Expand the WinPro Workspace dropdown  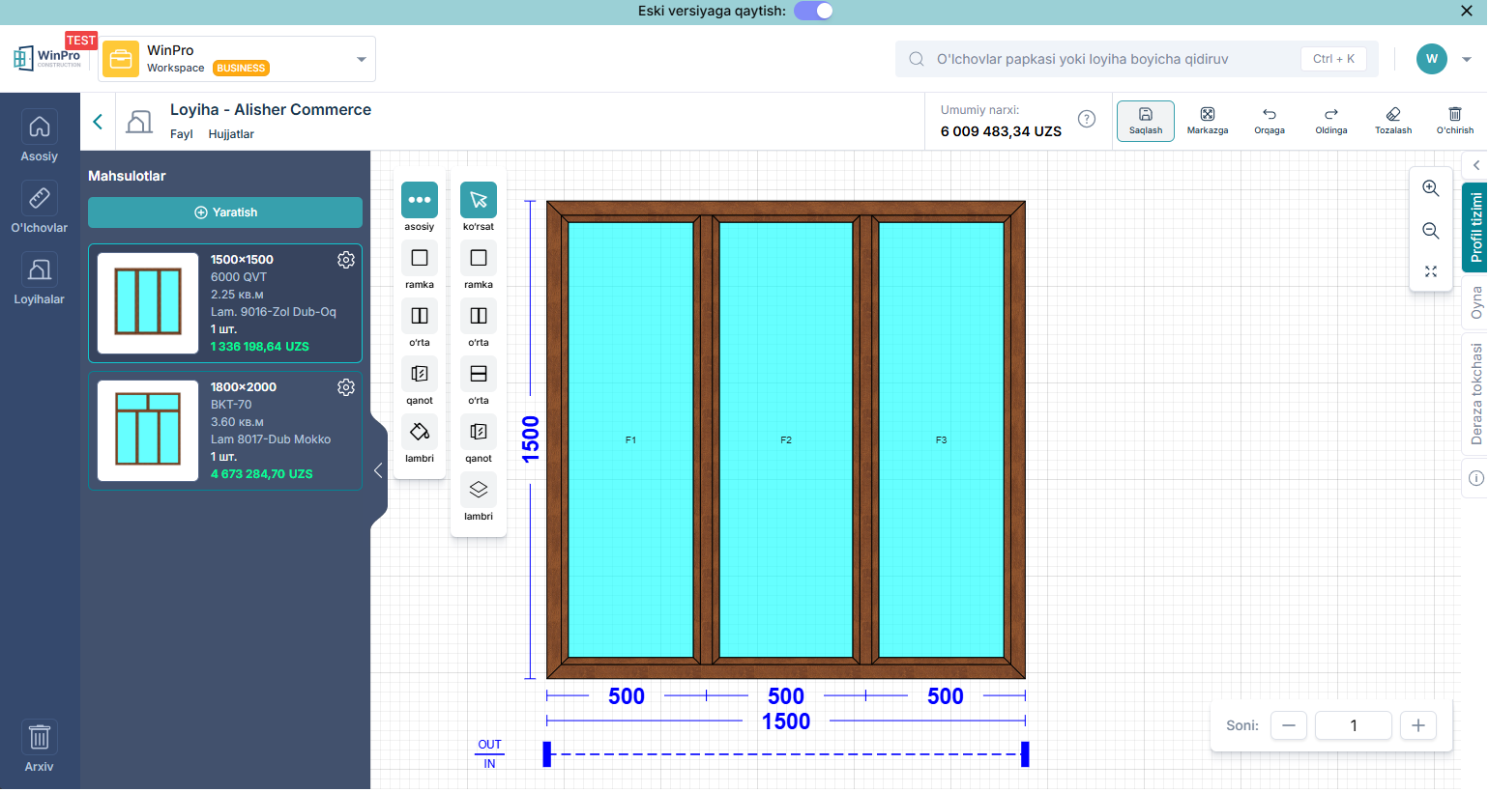pyautogui.click(x=361, y=60)
